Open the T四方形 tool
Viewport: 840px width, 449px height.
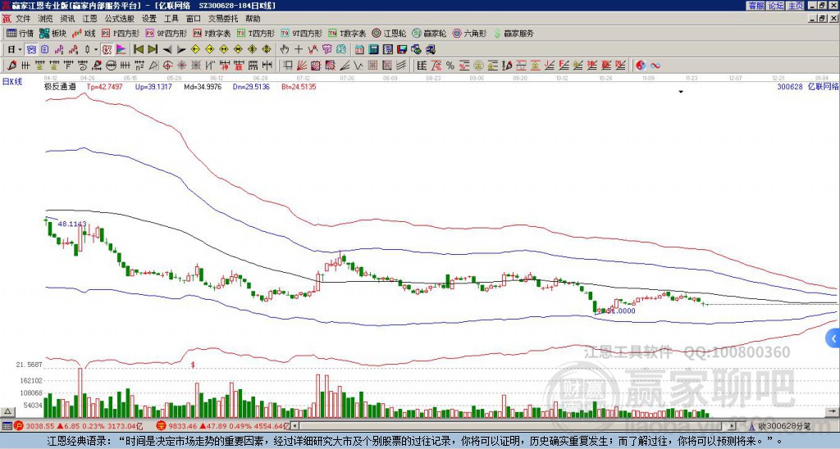point(256,33)
